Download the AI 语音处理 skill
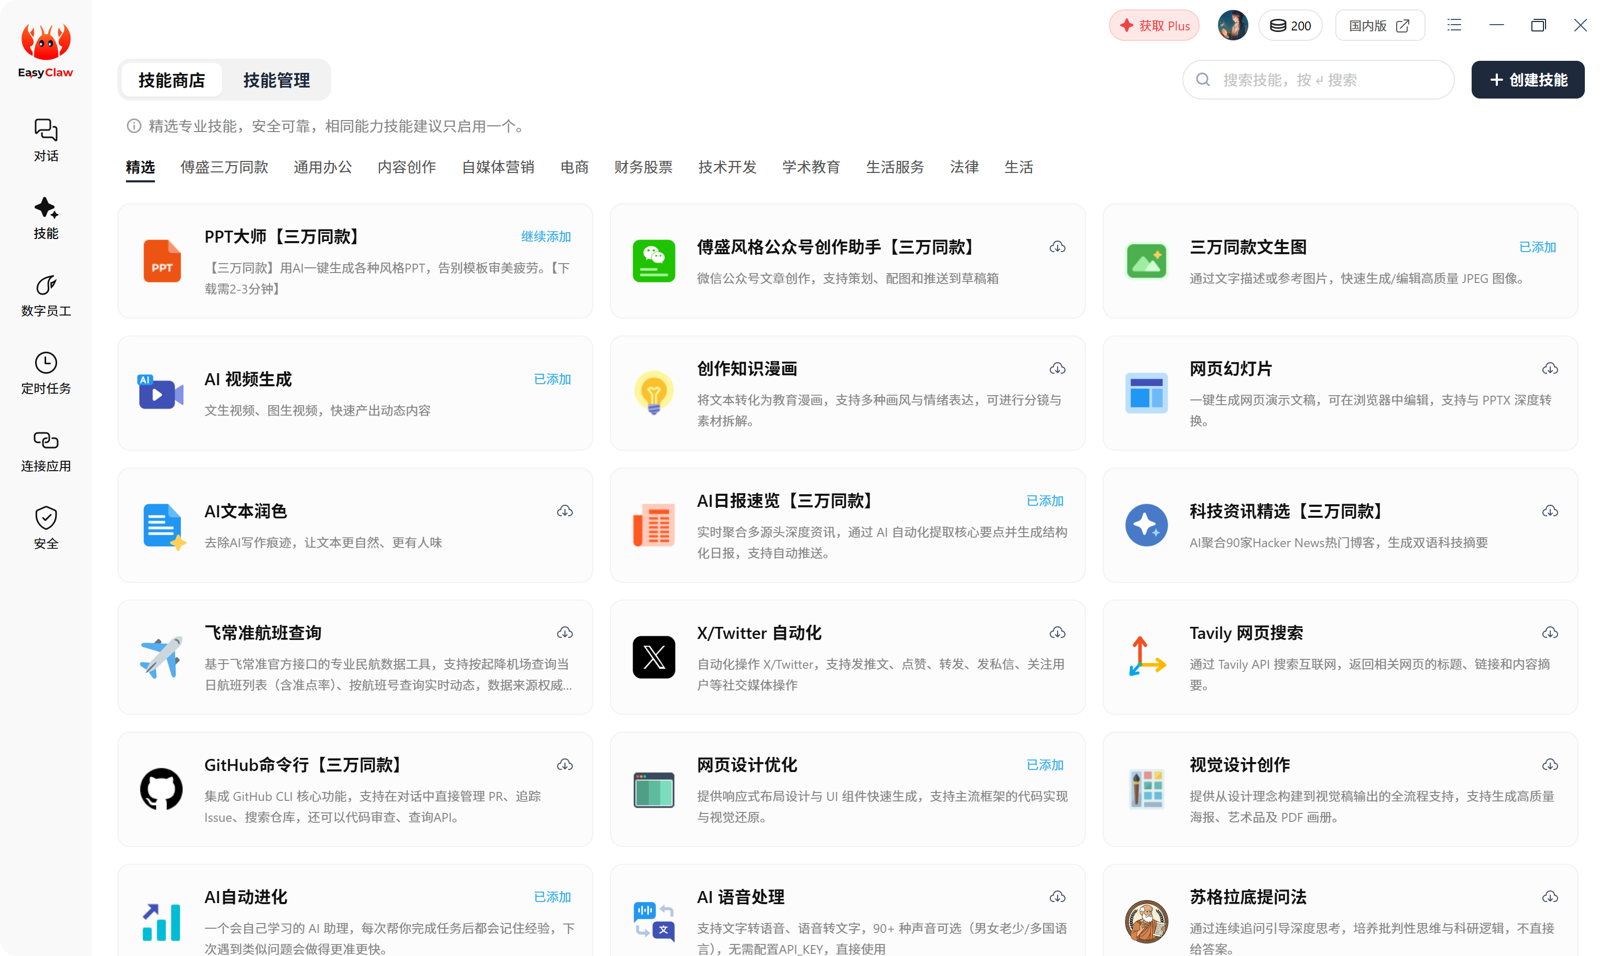 tap(1057, 897)
